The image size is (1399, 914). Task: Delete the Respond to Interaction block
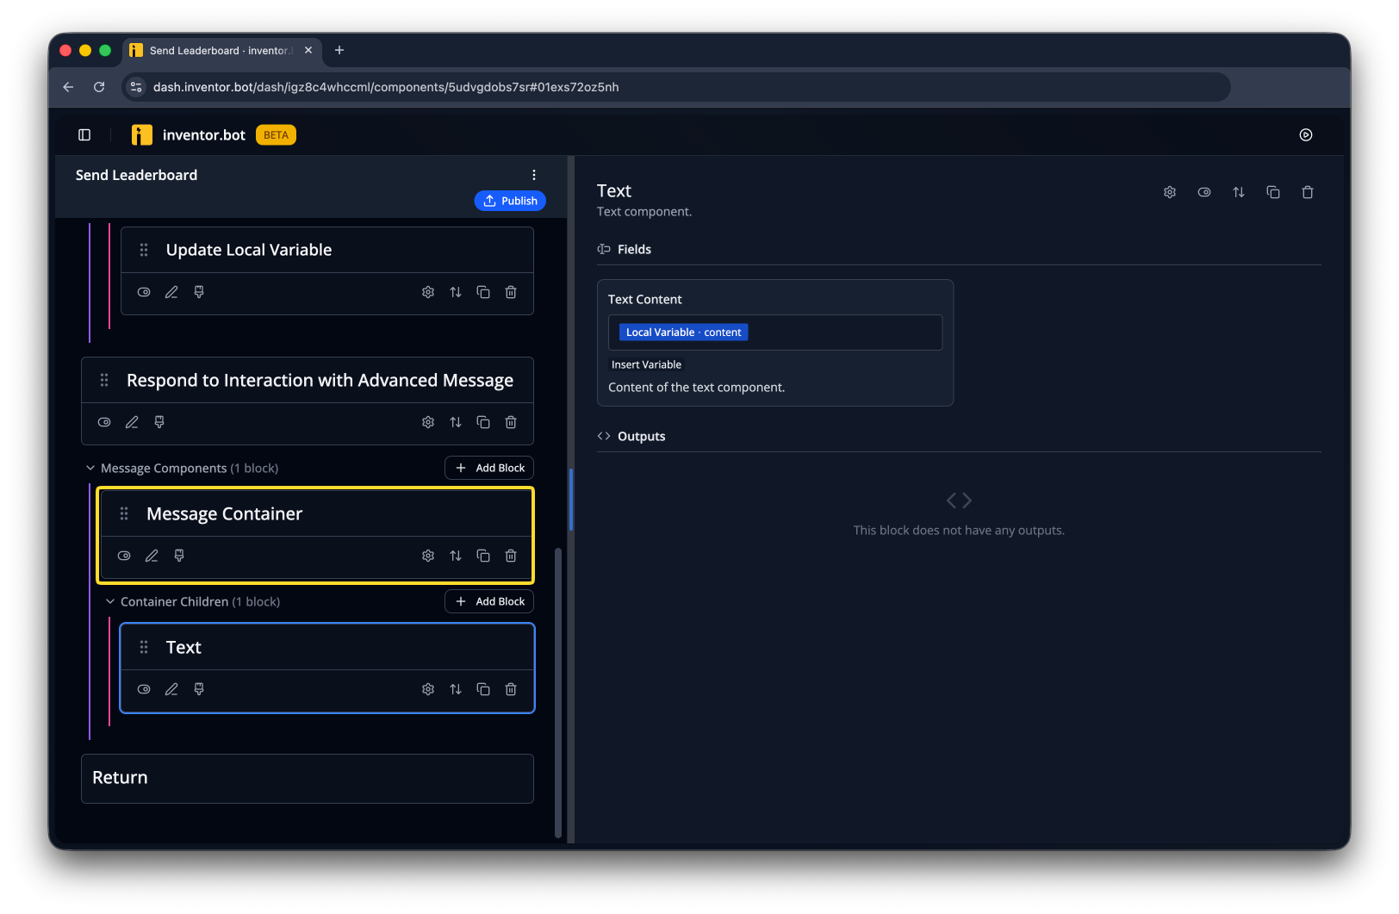(511, 423)
